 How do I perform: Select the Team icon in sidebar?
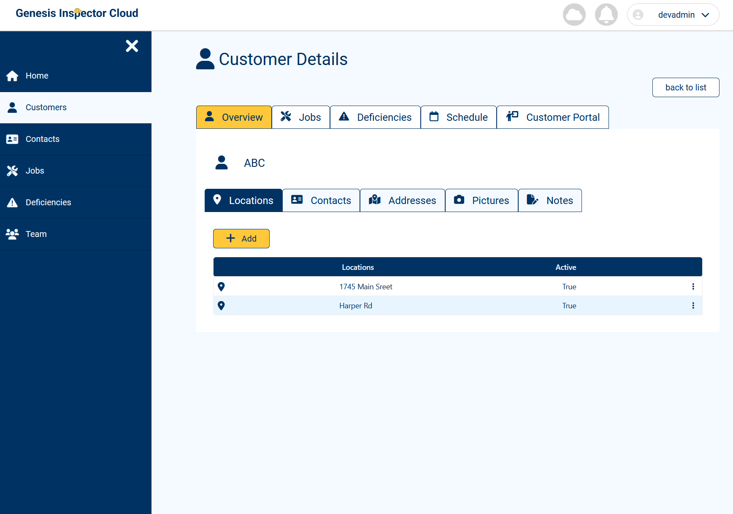(12, 234)
